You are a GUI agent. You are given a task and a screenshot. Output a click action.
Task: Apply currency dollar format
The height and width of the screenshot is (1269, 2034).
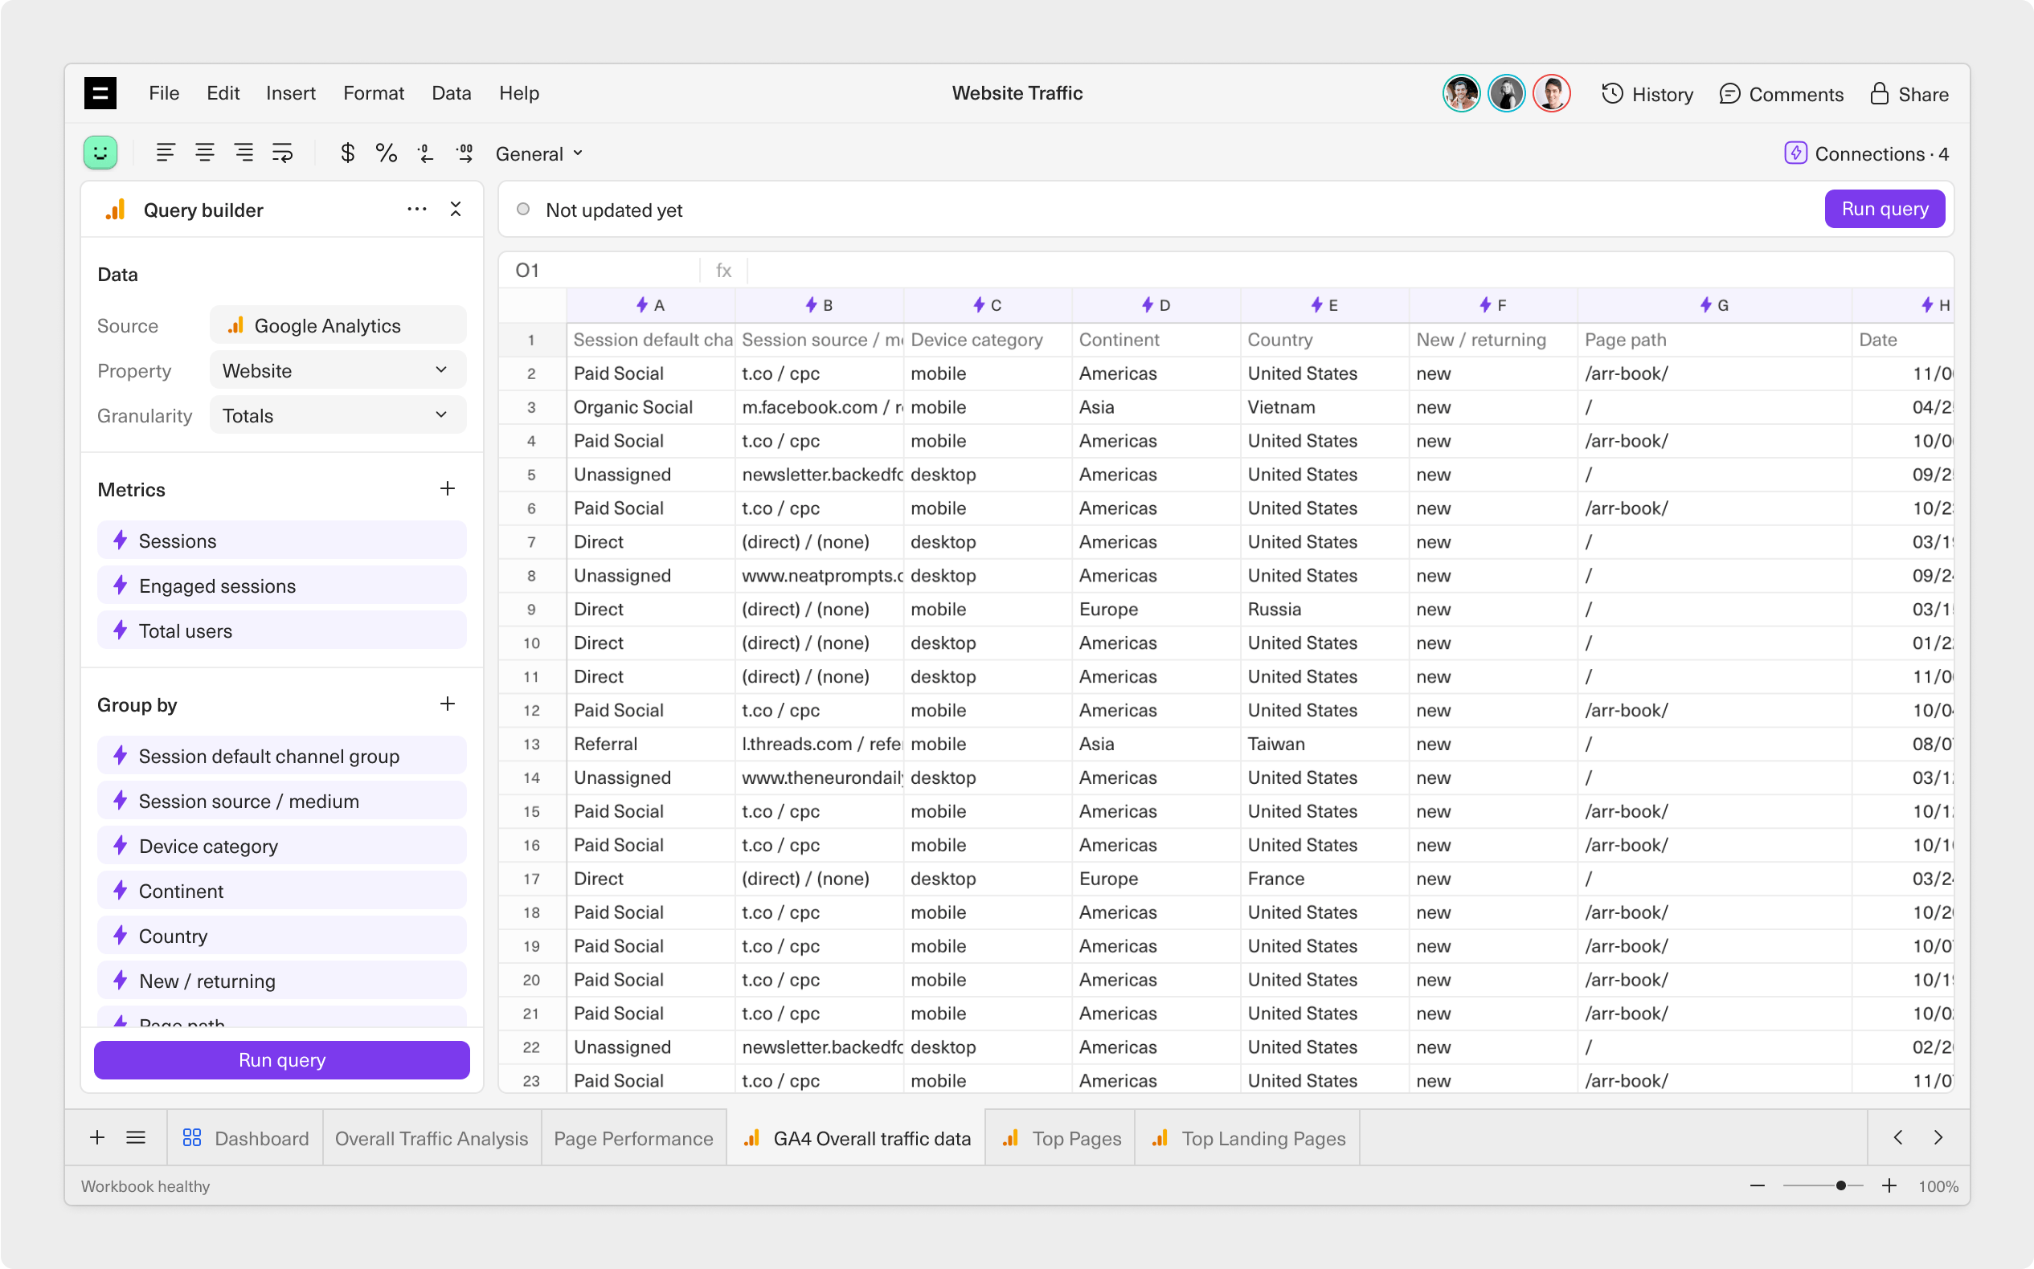(347, 153)
